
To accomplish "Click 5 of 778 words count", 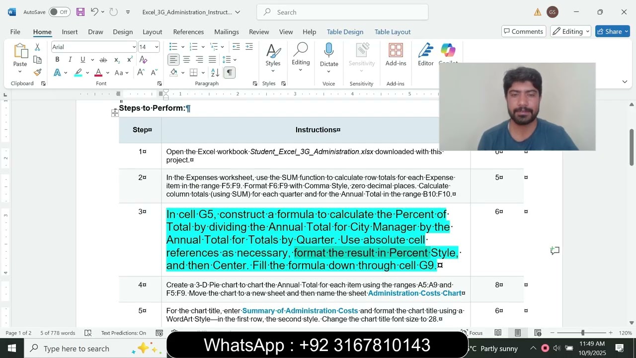I will pyautogui.click(x=58, y=333).
